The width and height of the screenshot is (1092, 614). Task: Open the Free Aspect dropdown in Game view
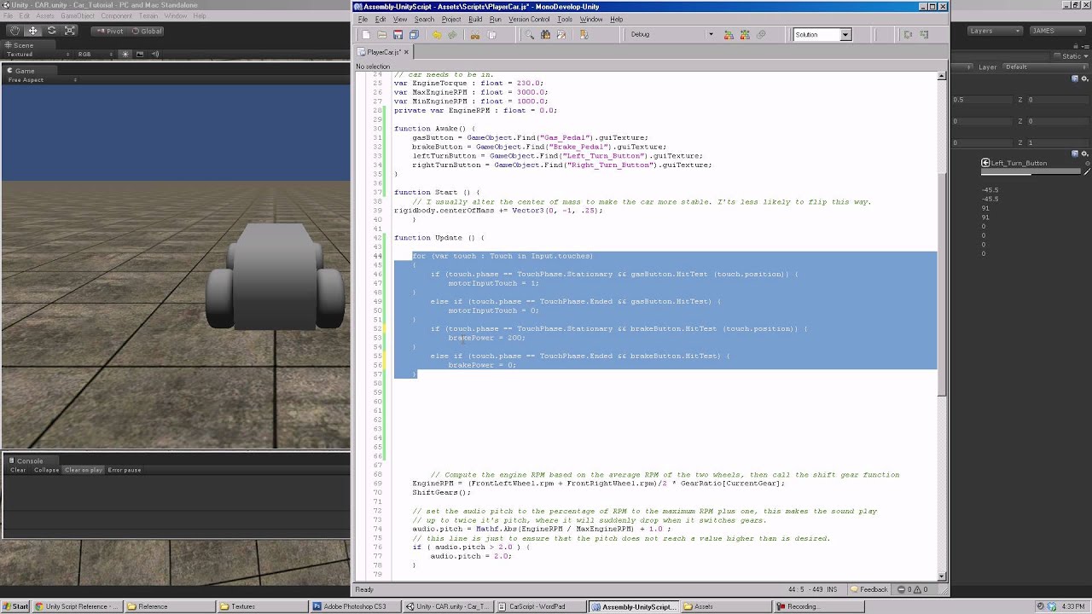(x=42, y=80)
